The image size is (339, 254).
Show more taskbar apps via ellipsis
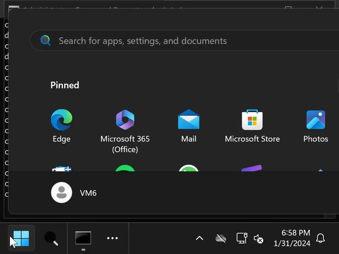(113, 238)
